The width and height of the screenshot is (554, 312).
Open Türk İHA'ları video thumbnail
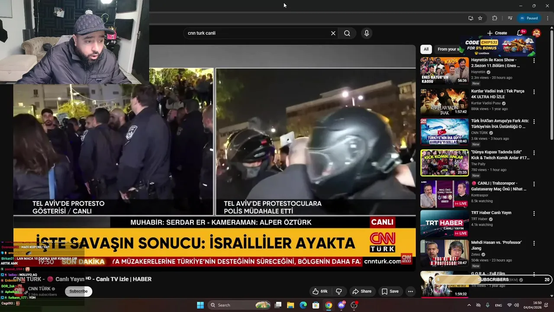pos(444,132)
